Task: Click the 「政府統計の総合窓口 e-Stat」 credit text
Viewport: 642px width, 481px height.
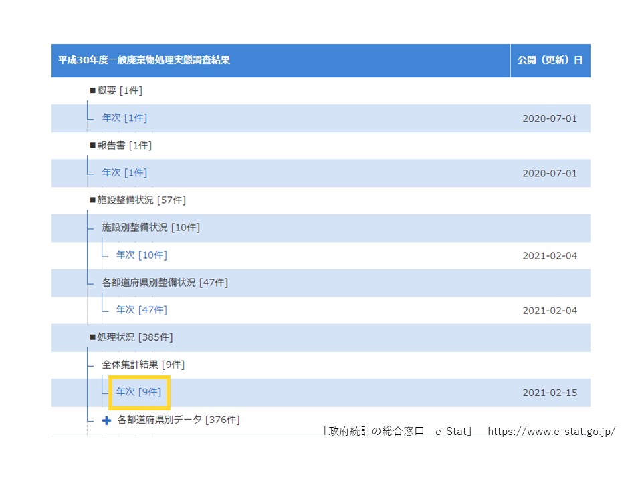Action: 398,431
